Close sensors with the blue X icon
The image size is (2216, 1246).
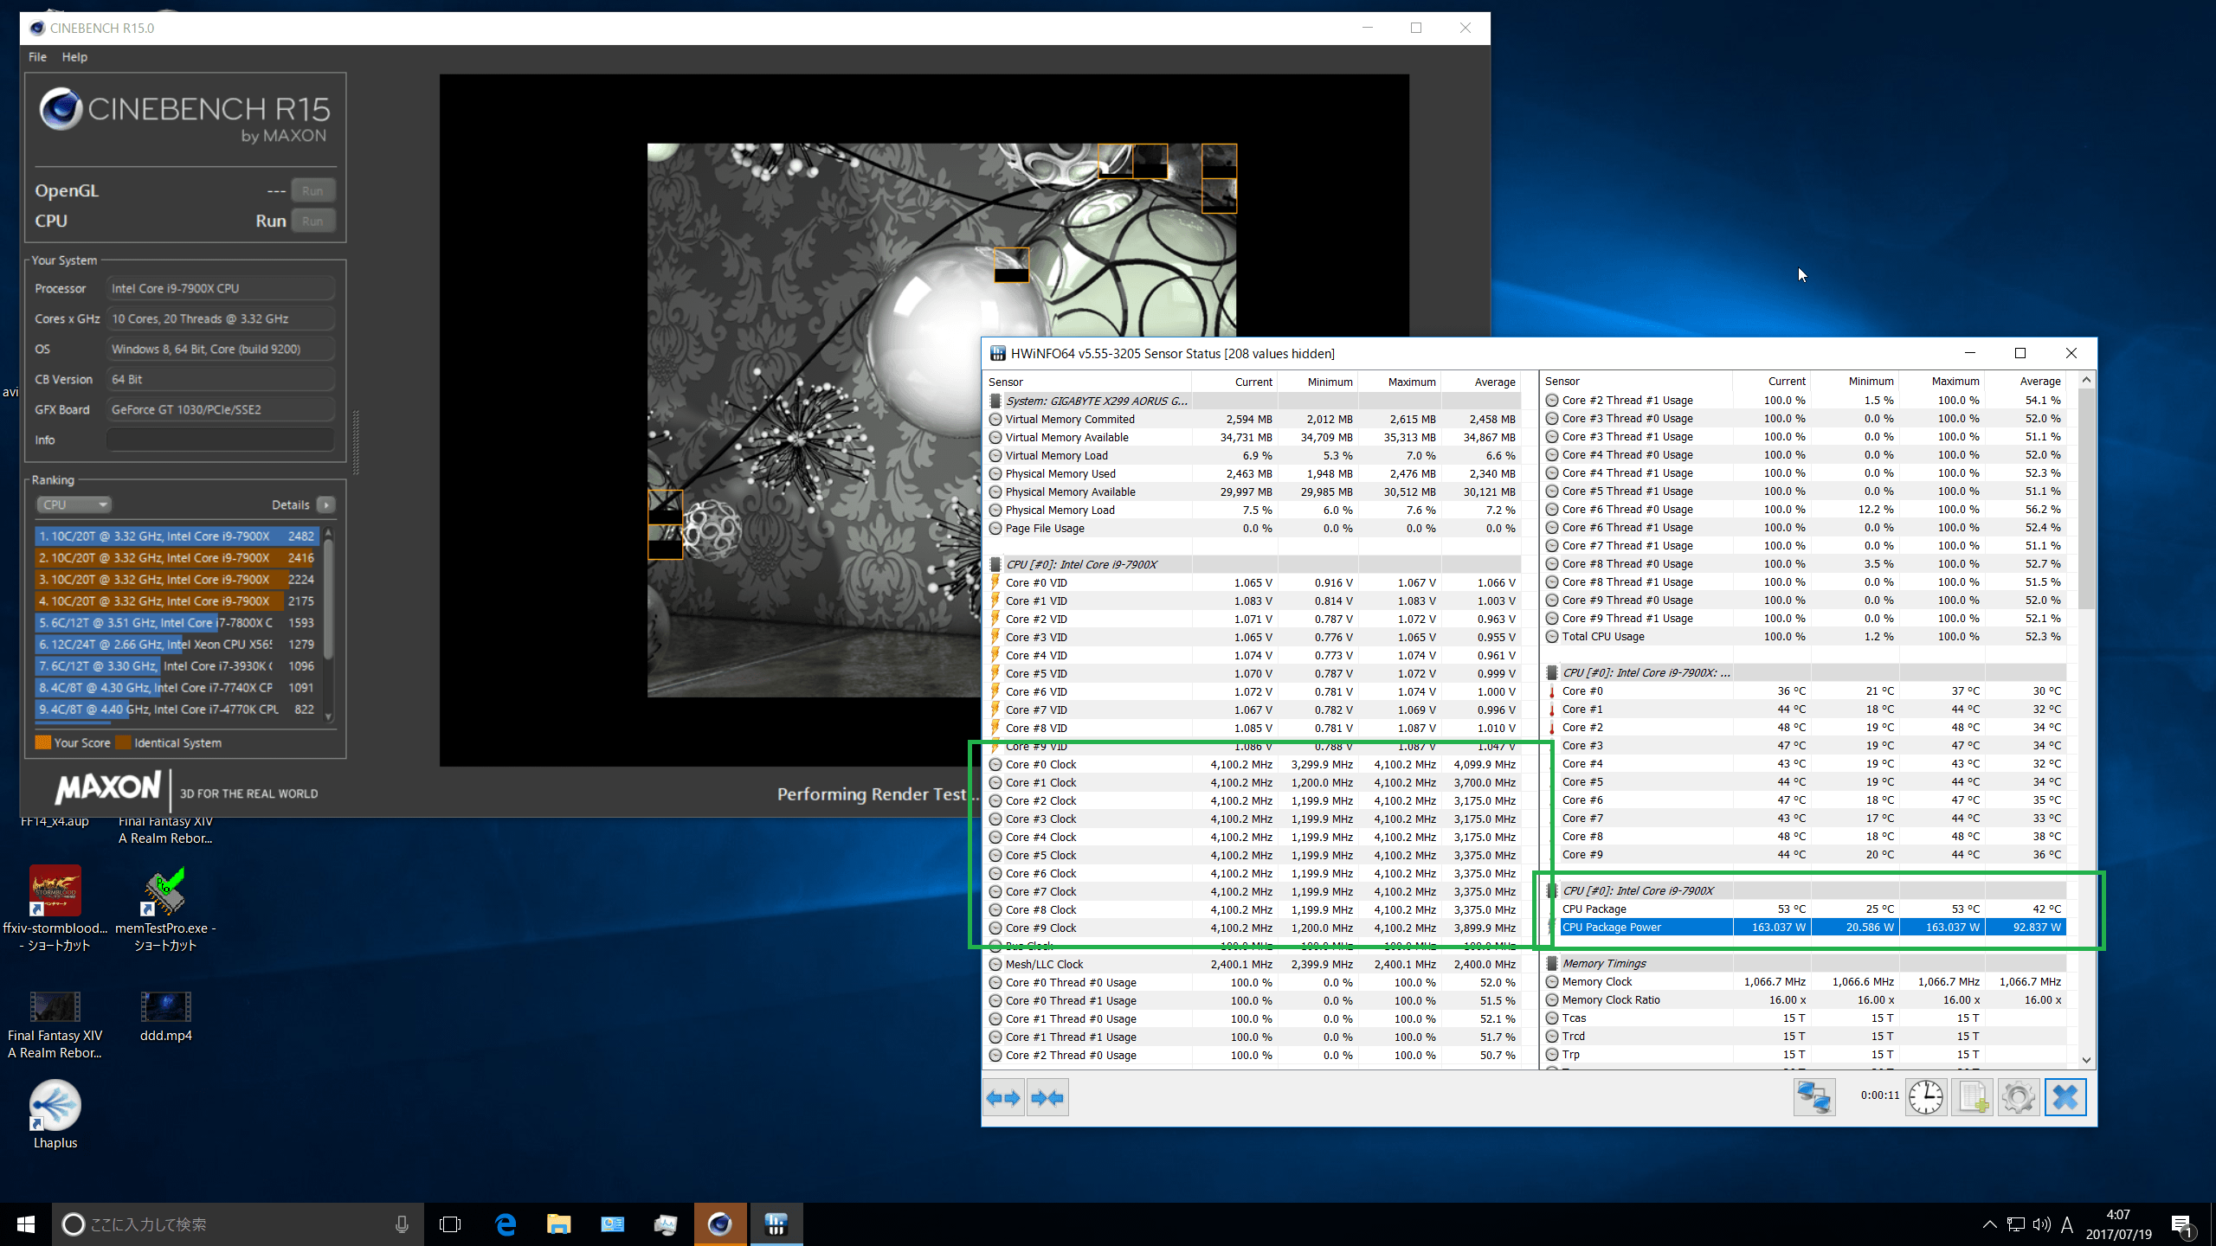[x=2065, y=1097]
